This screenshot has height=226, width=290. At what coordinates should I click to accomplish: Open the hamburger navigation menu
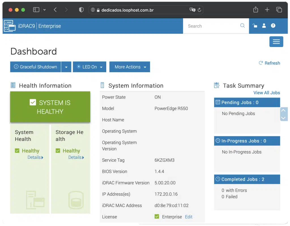pos(276,42)
